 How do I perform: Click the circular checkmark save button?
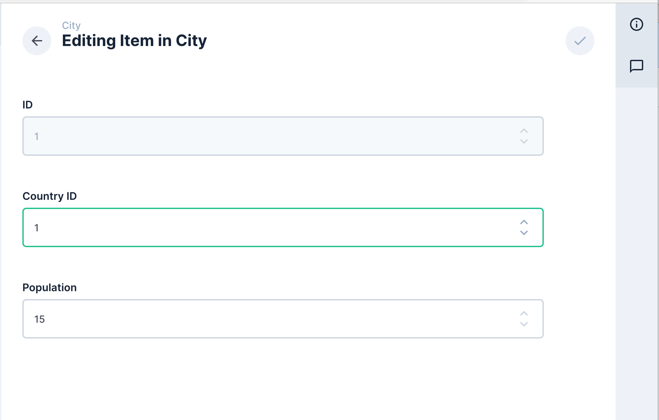coord(580,40)
